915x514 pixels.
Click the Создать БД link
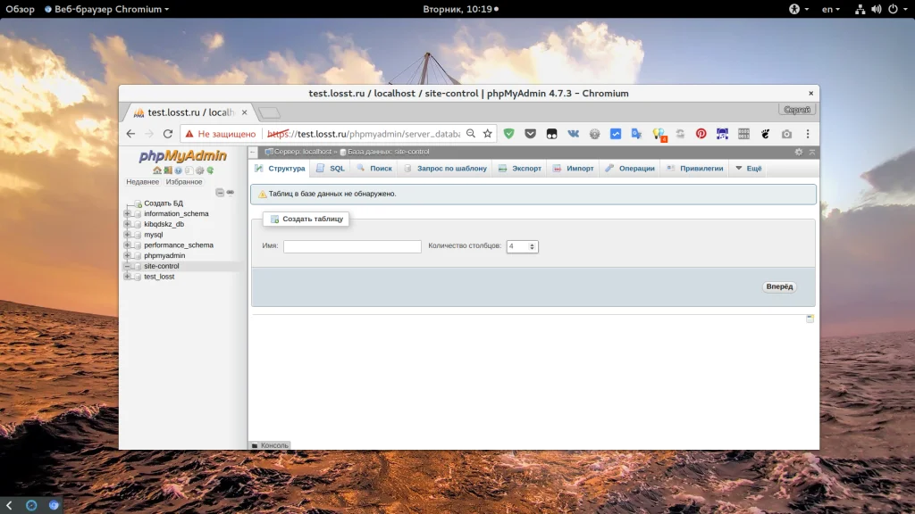pos(163,203)
